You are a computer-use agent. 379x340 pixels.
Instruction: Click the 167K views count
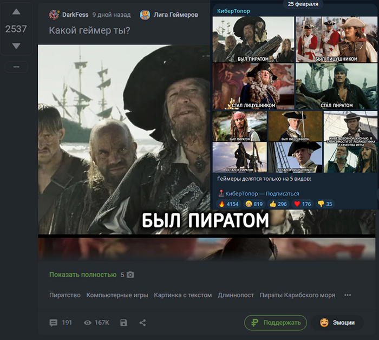[x=102, y=323]
